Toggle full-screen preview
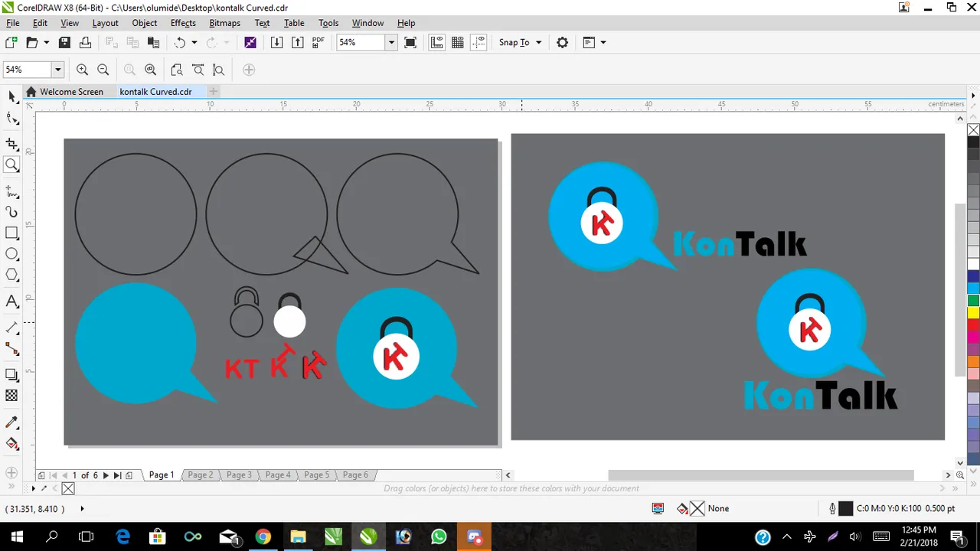Image resolution: width=980 pixels, height=551 pixels. click(410, 43)
